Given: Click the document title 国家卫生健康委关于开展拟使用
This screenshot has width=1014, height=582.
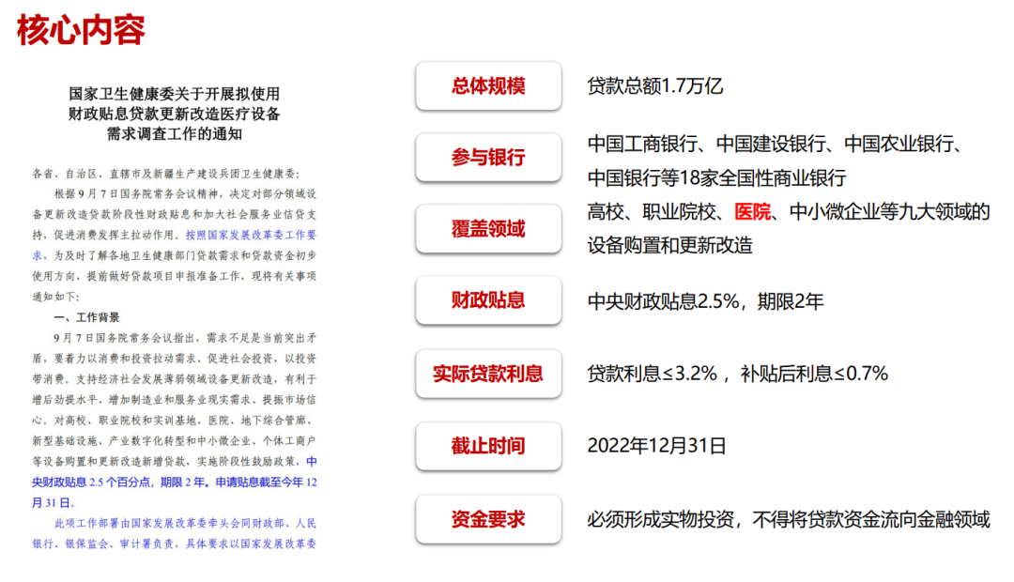Looking at the screenshot, I should 174,94.
